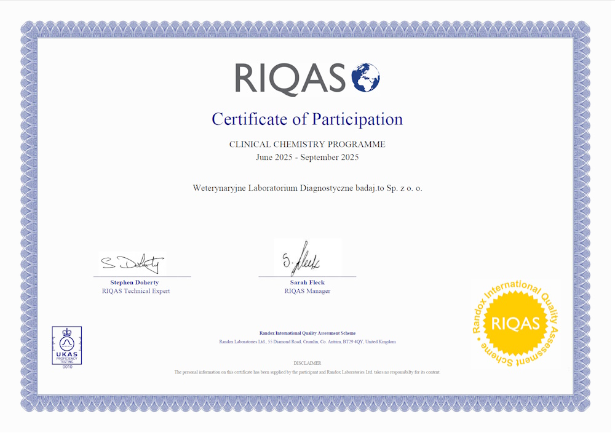Click the grey RIQAS logo text
615x435 pixels.
pos(290,79)
